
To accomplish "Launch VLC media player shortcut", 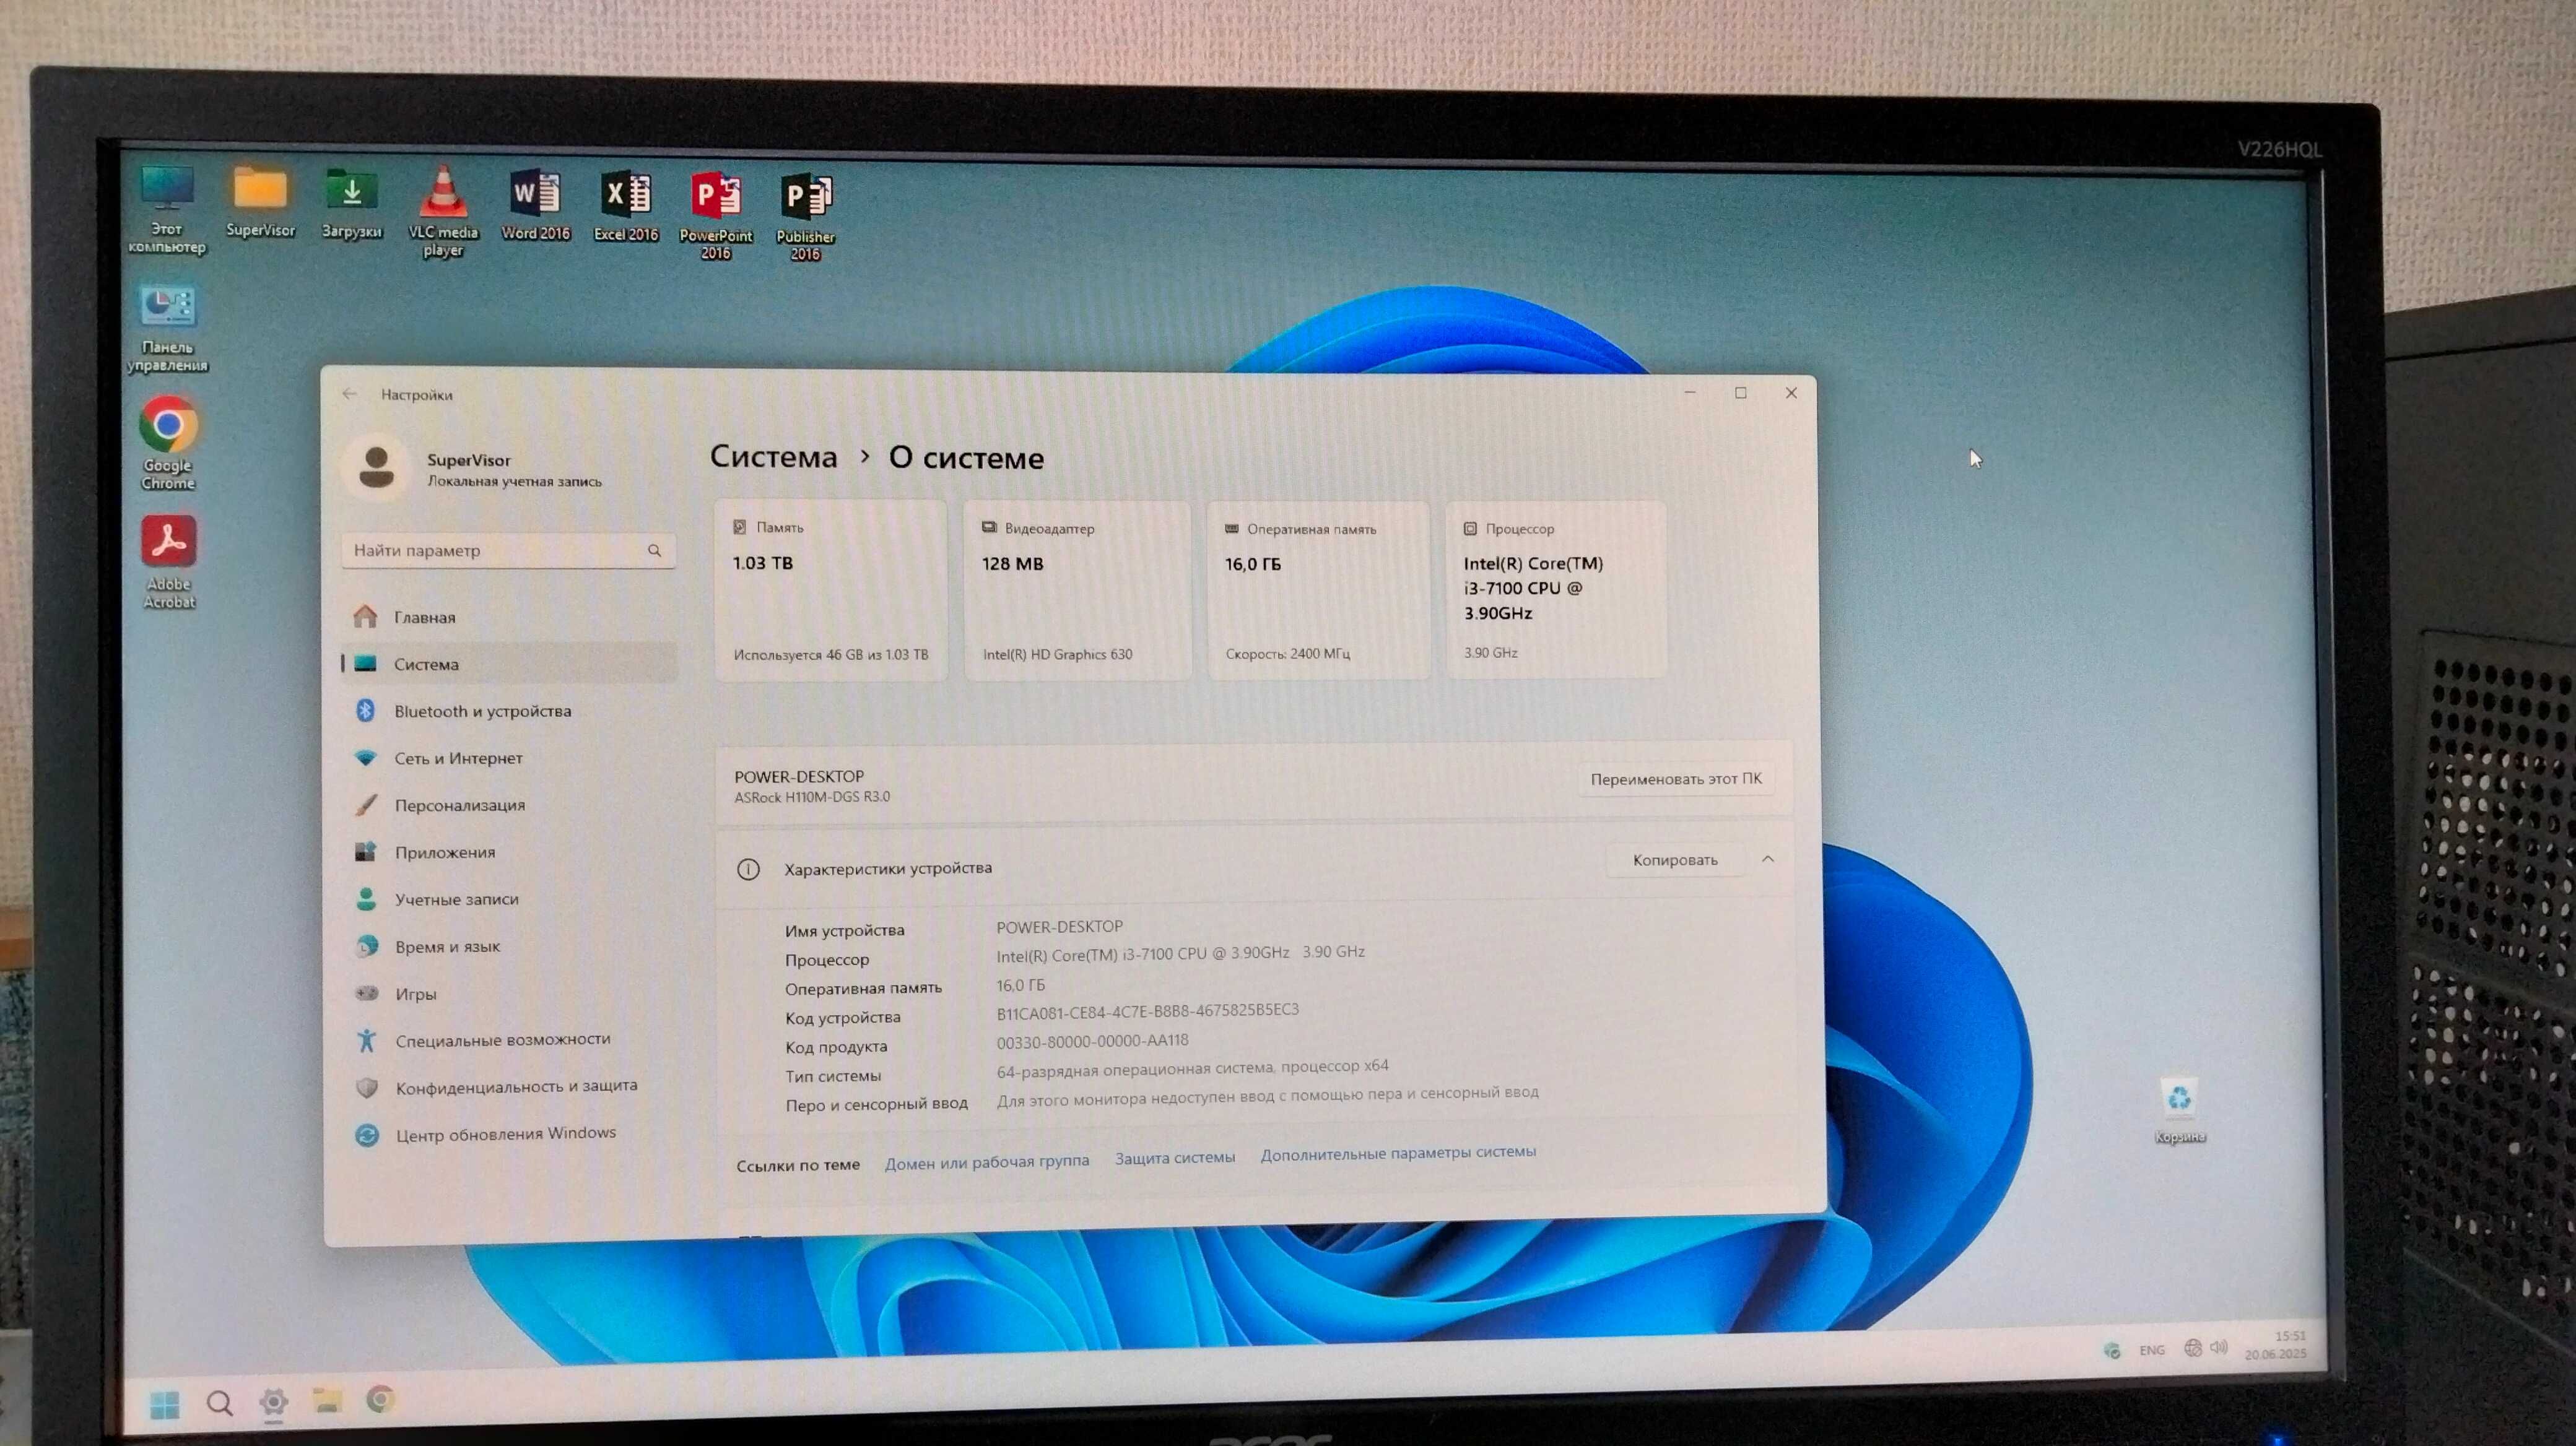I will (x=443, y=212).
